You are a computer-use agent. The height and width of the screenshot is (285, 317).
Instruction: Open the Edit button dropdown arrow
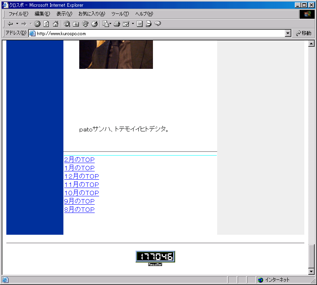click(133, 24)
